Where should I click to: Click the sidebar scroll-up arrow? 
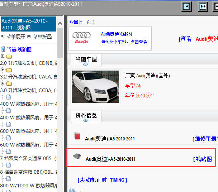[x=60, y=23]
